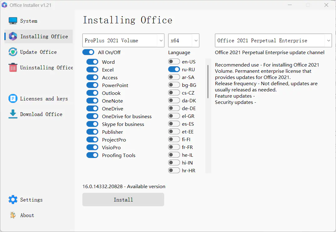Click the Update Office shield icon
This screenshot has width=336, height=232.
pyautogui.click(x=13, y=52)
